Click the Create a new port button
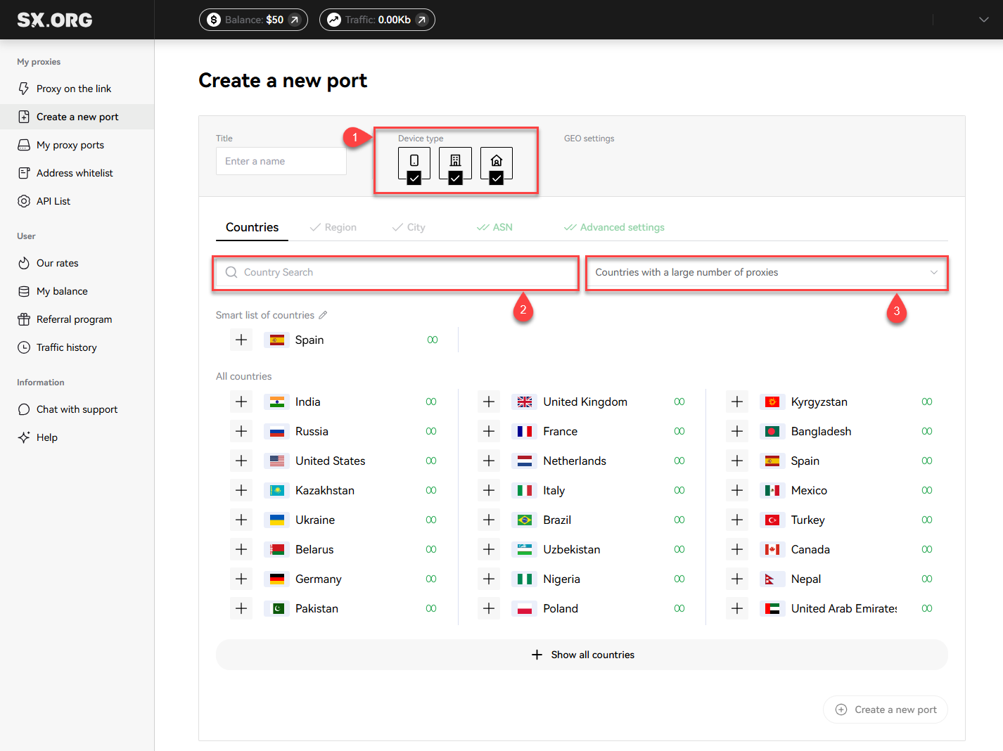Image resolution: width=1003 pixels, height=751 pixels. (x=885, y=709)
